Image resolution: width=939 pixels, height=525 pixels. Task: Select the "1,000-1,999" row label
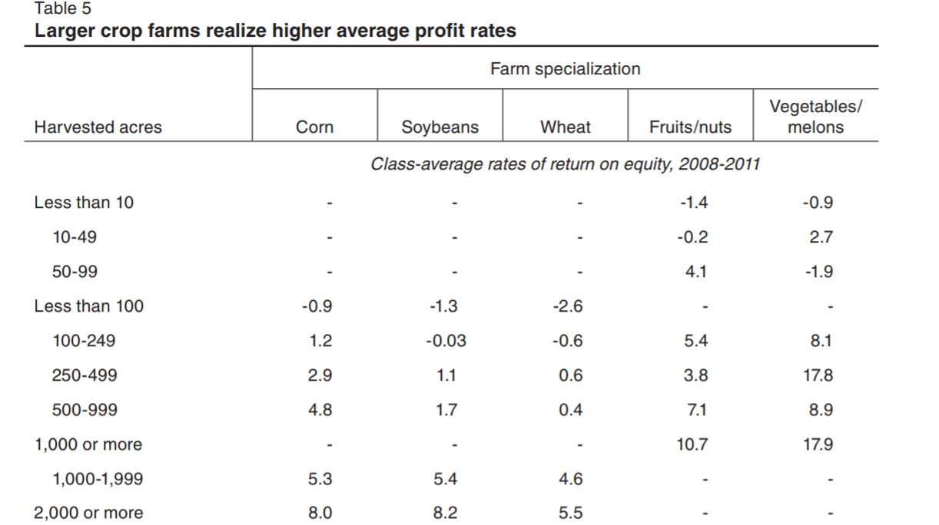point(98,479)
